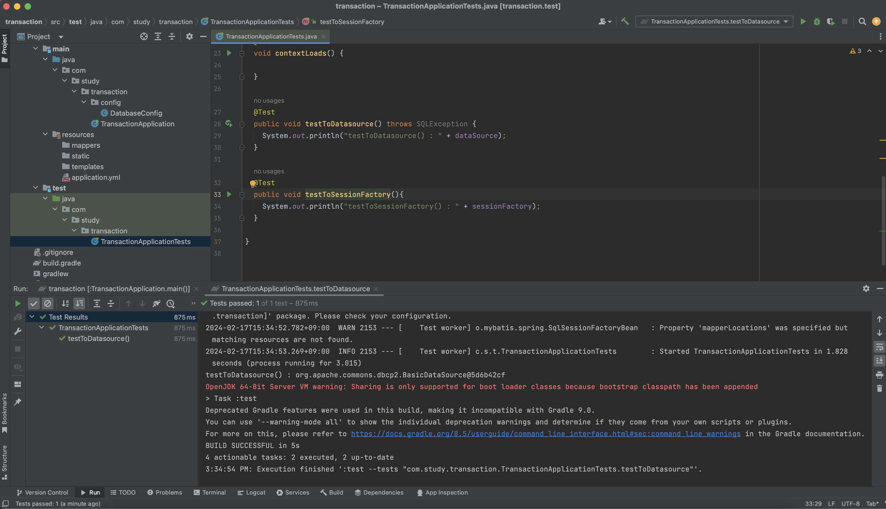The image size is (886, 509).
Task: Hide the Project panel with minus icon
Action: pos(203,36)
